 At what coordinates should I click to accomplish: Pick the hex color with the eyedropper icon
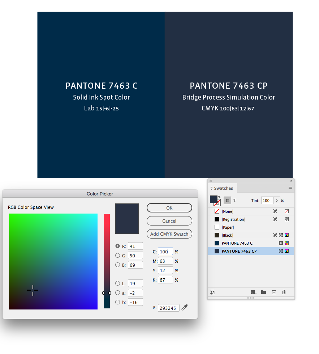coord(184,308)
